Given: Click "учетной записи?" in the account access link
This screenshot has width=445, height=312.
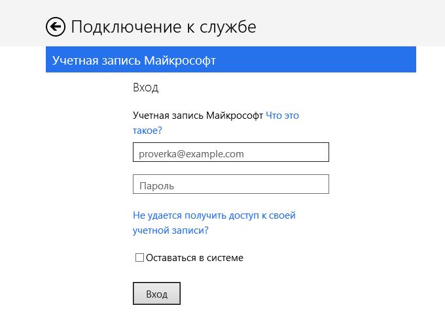Looking at the screenshot, I should pos(171,230).
